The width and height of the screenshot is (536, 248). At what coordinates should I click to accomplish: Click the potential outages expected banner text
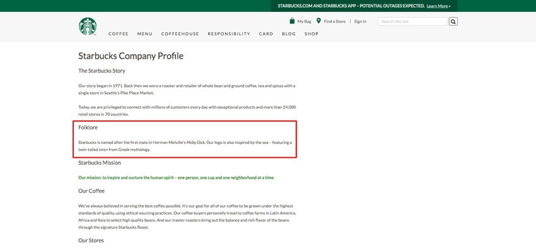[x=351, y=6]
